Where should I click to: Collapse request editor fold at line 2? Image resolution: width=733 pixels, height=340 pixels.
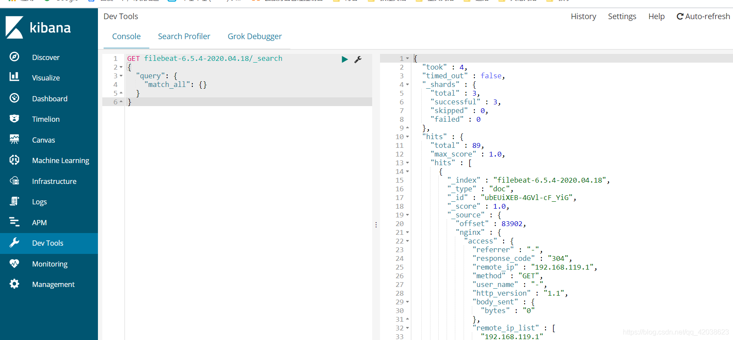121,67
